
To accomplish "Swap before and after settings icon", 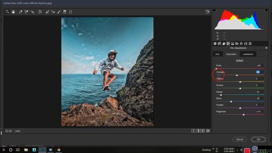I will click(x=198, y=131).
